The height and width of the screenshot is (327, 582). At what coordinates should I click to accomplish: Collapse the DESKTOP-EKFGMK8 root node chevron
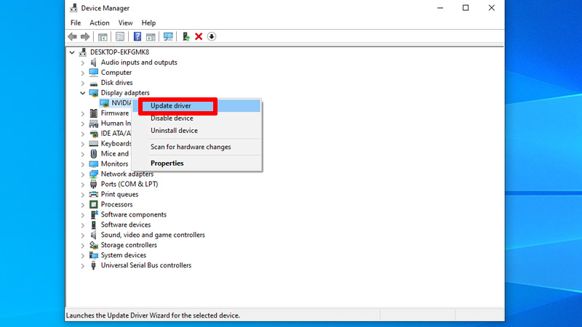click(72, 52)
